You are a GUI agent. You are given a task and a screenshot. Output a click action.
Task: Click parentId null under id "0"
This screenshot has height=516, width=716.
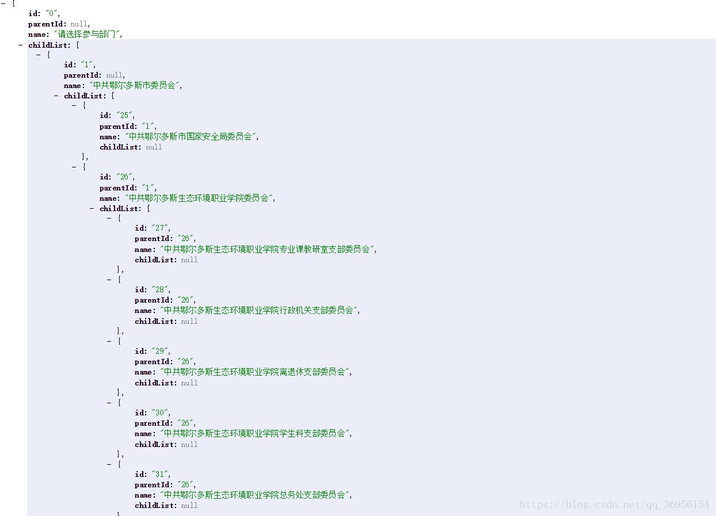coord(79,24)
